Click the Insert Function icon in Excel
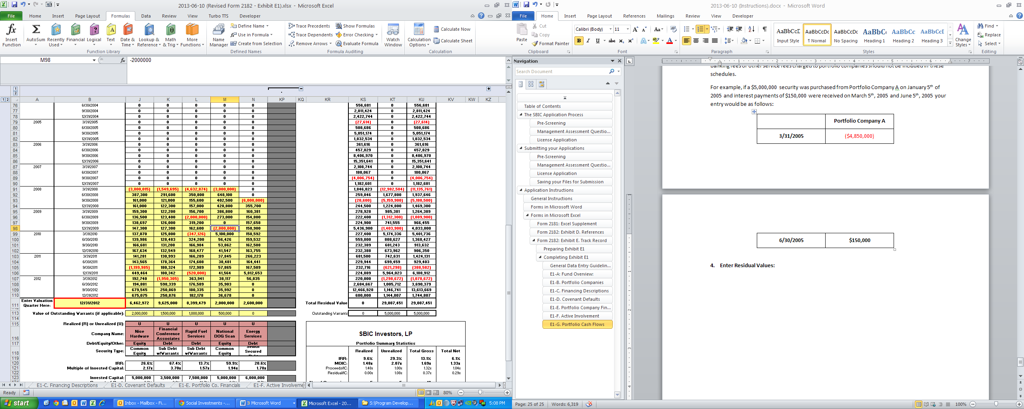The image size is (1024, 409). (11, 35)
